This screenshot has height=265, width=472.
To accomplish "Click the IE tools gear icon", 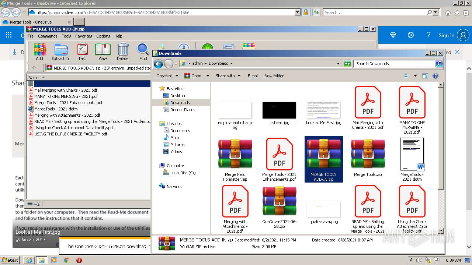I will tap(466, 13).
